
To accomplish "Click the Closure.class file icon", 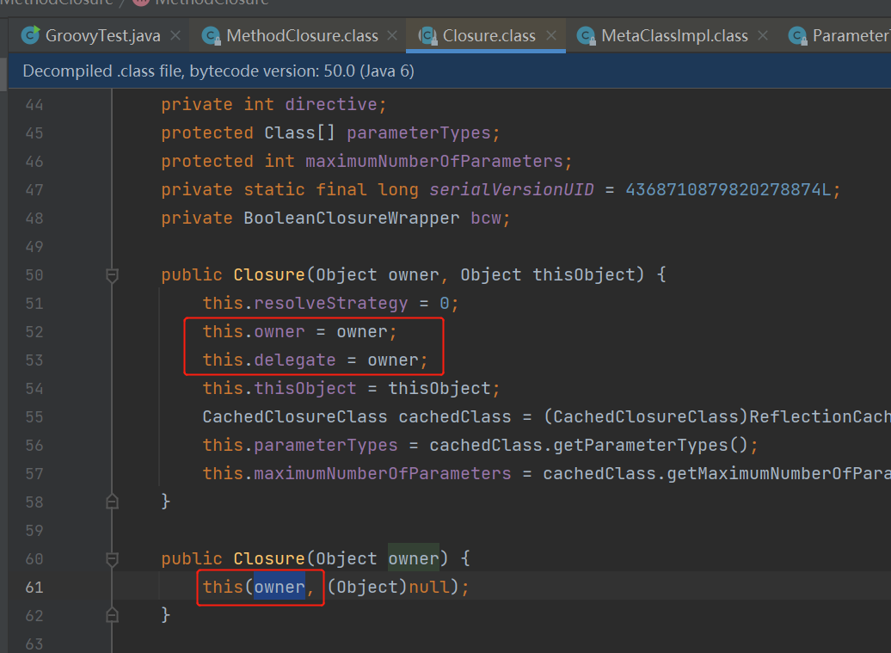I will tap(427, 36).
